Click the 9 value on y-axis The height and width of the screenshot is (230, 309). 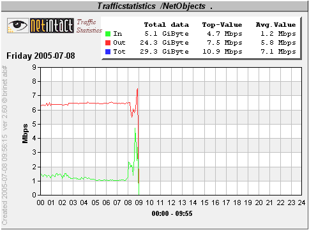point(34,67)
